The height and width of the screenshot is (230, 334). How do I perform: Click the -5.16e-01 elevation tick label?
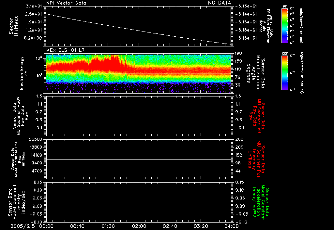pyautogui.click(x=246, y=38)
